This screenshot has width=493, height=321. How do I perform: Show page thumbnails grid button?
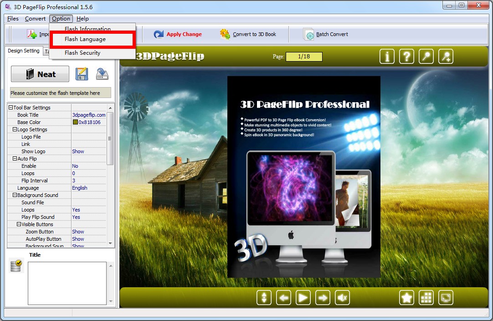click(x=426, y=297)
